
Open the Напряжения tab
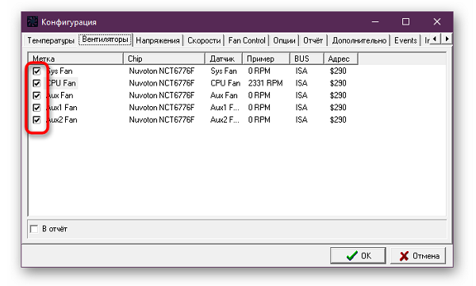coord(158,40)
